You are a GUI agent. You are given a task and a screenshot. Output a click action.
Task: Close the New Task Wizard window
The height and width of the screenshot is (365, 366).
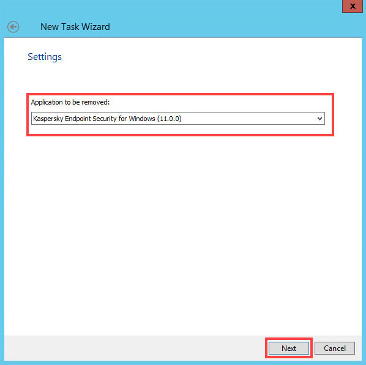tap(353, 6)
